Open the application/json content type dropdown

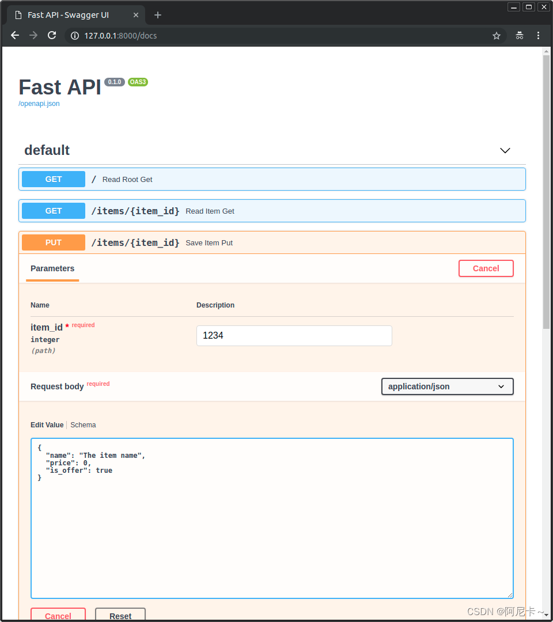(x=448, y=386)
